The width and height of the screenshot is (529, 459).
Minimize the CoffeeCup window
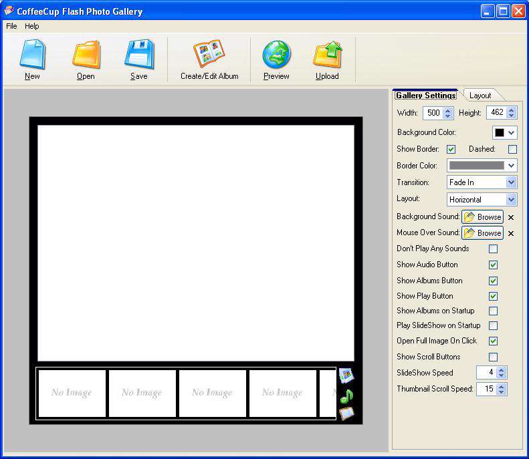[x=487, y=11]
